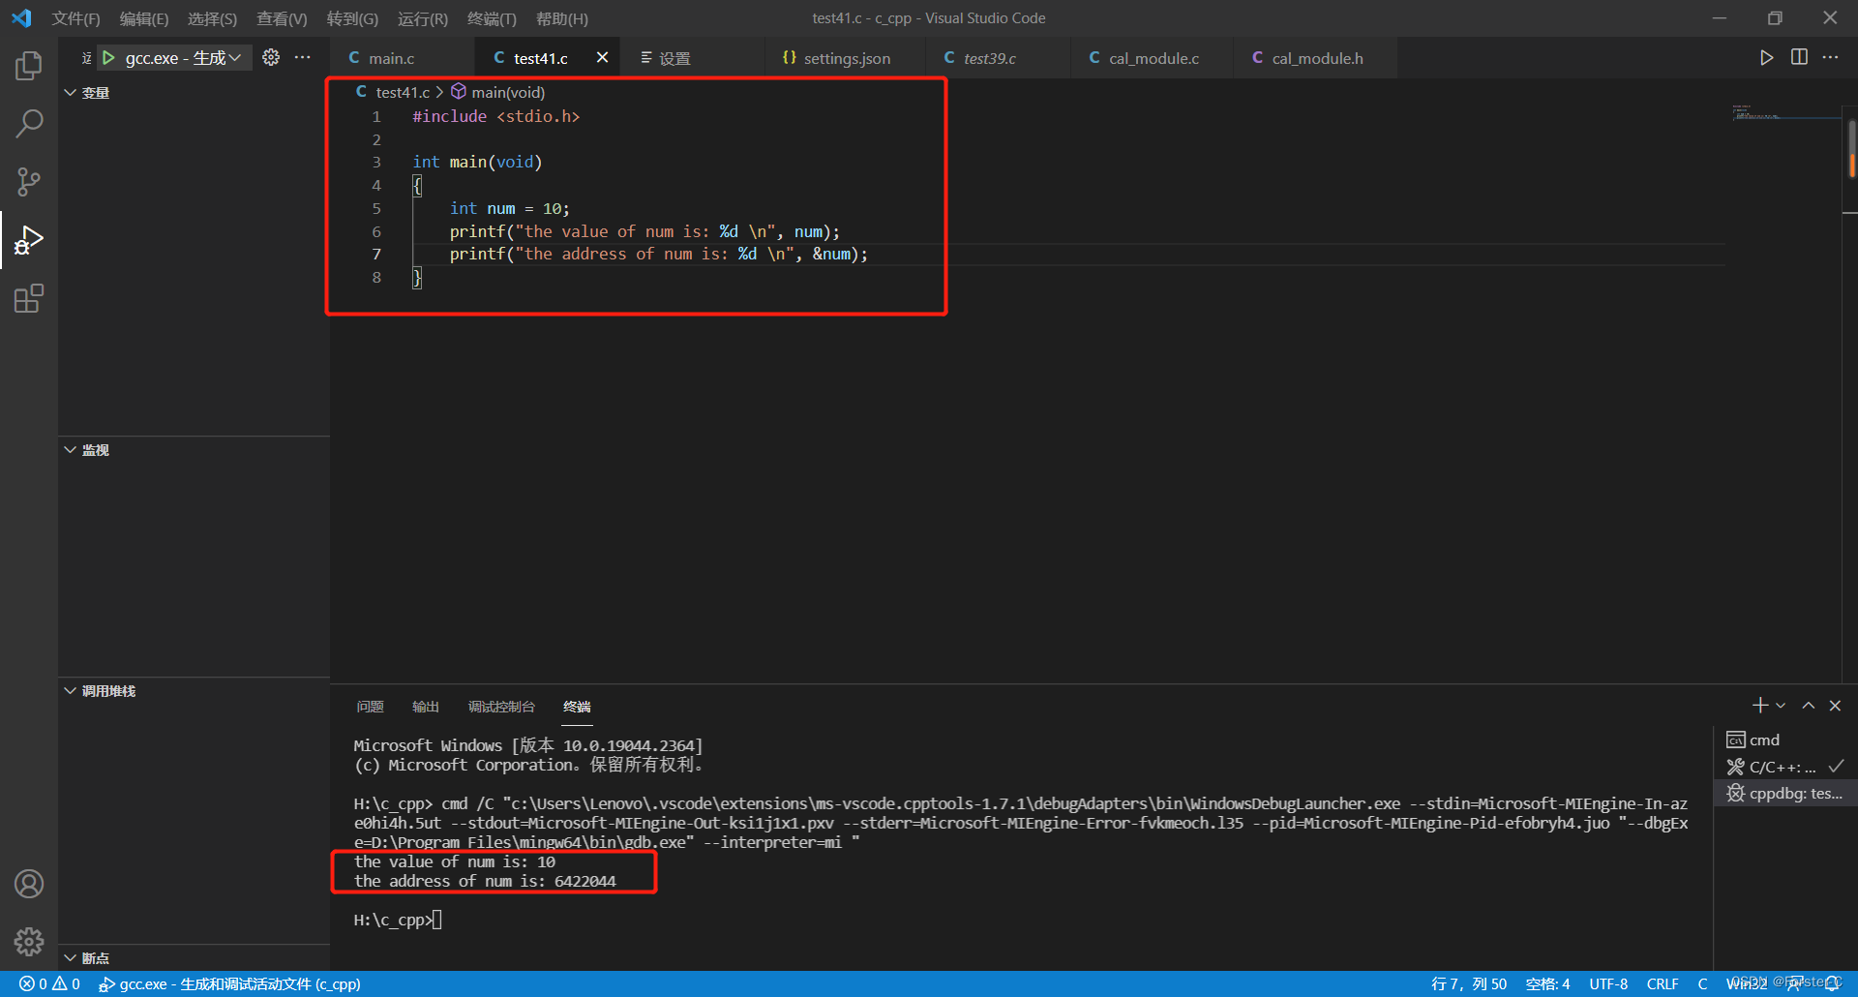Change language mode C in status bar
Image resolution: width=1858 pixels, height=997 pixels.
(1702, 984)
